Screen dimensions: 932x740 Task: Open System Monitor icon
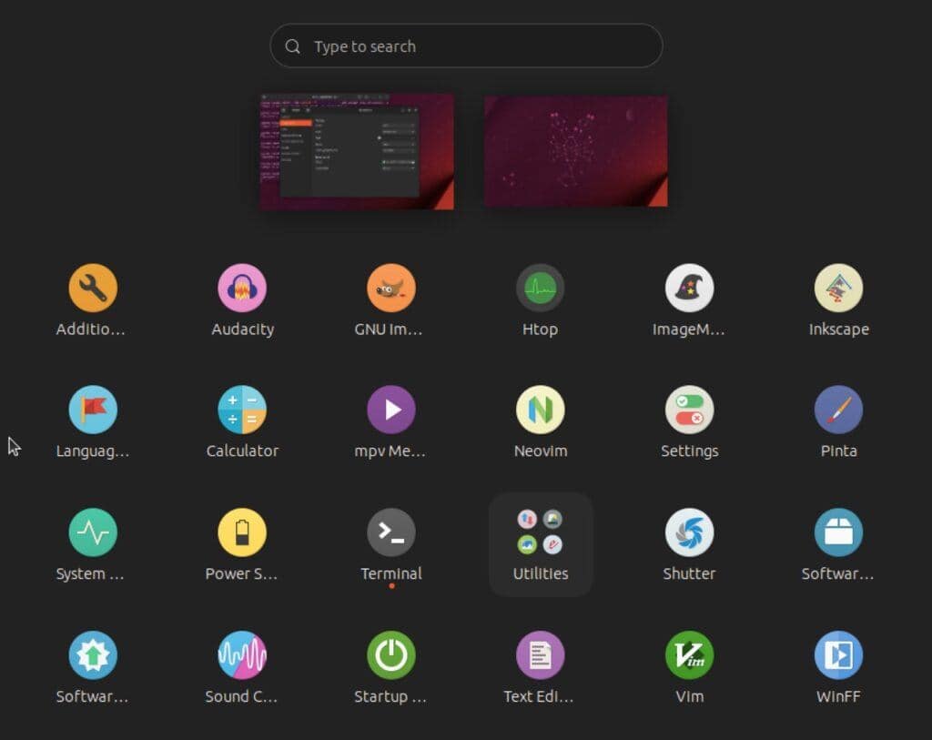93,532
